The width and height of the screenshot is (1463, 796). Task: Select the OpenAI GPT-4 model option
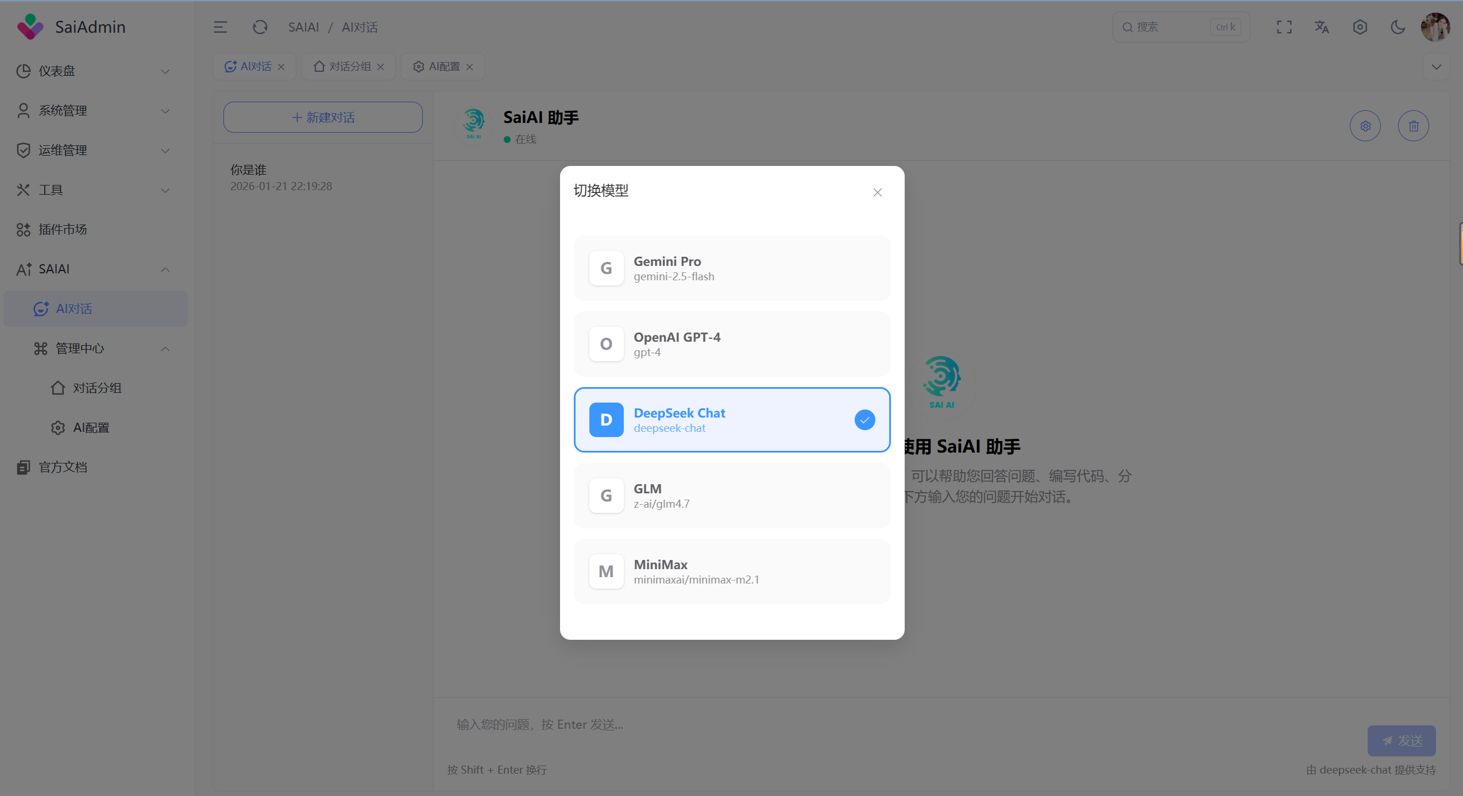click(732, 344)
